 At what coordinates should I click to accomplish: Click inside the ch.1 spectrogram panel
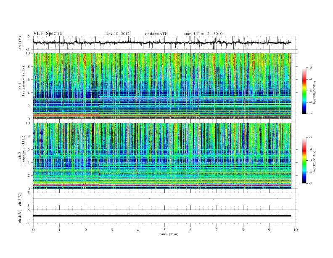tap(162, 86)
